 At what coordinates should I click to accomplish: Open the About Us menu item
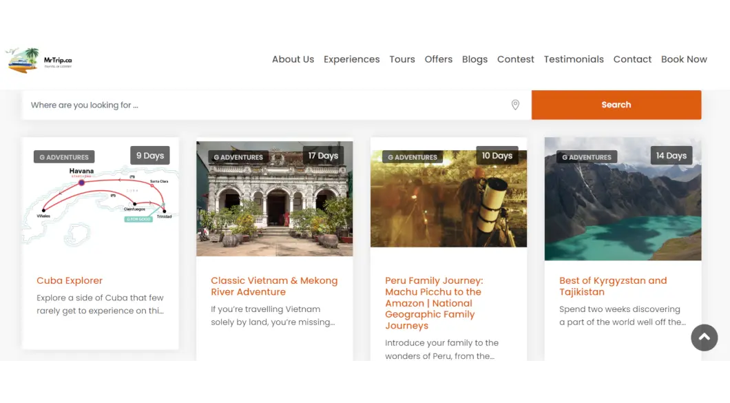coord(293,59)
